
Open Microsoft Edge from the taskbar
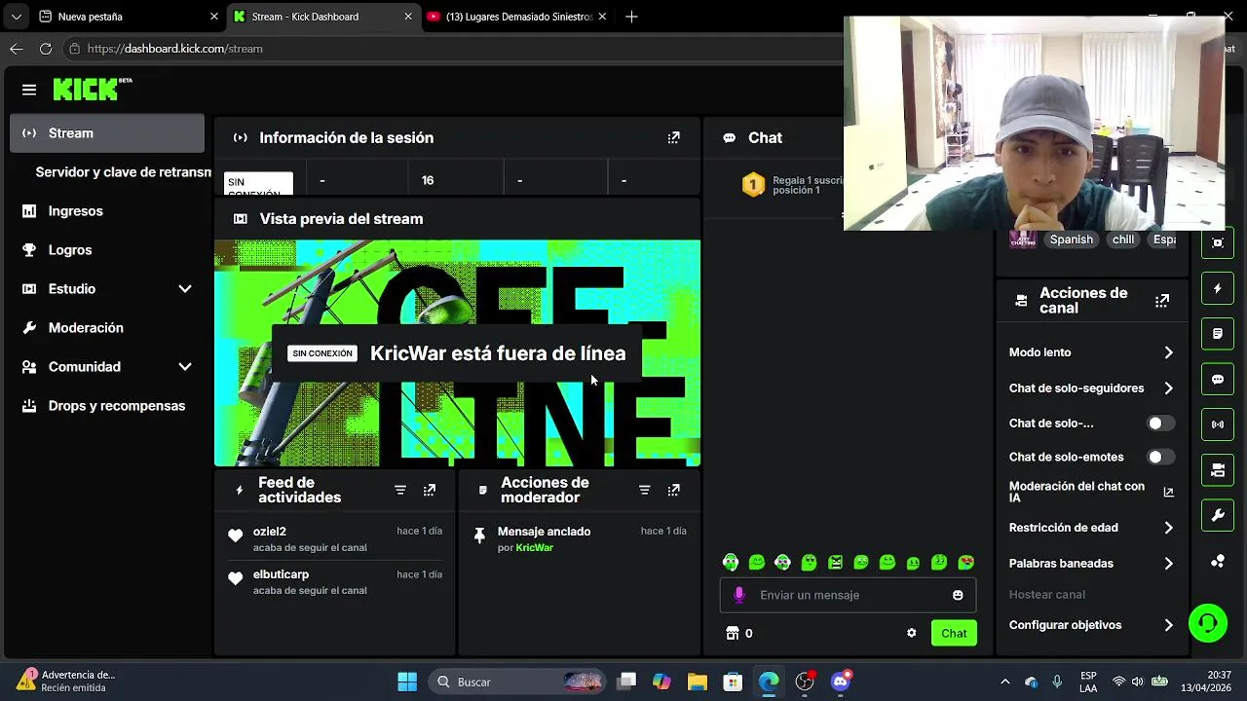click(x=769, y=682)
